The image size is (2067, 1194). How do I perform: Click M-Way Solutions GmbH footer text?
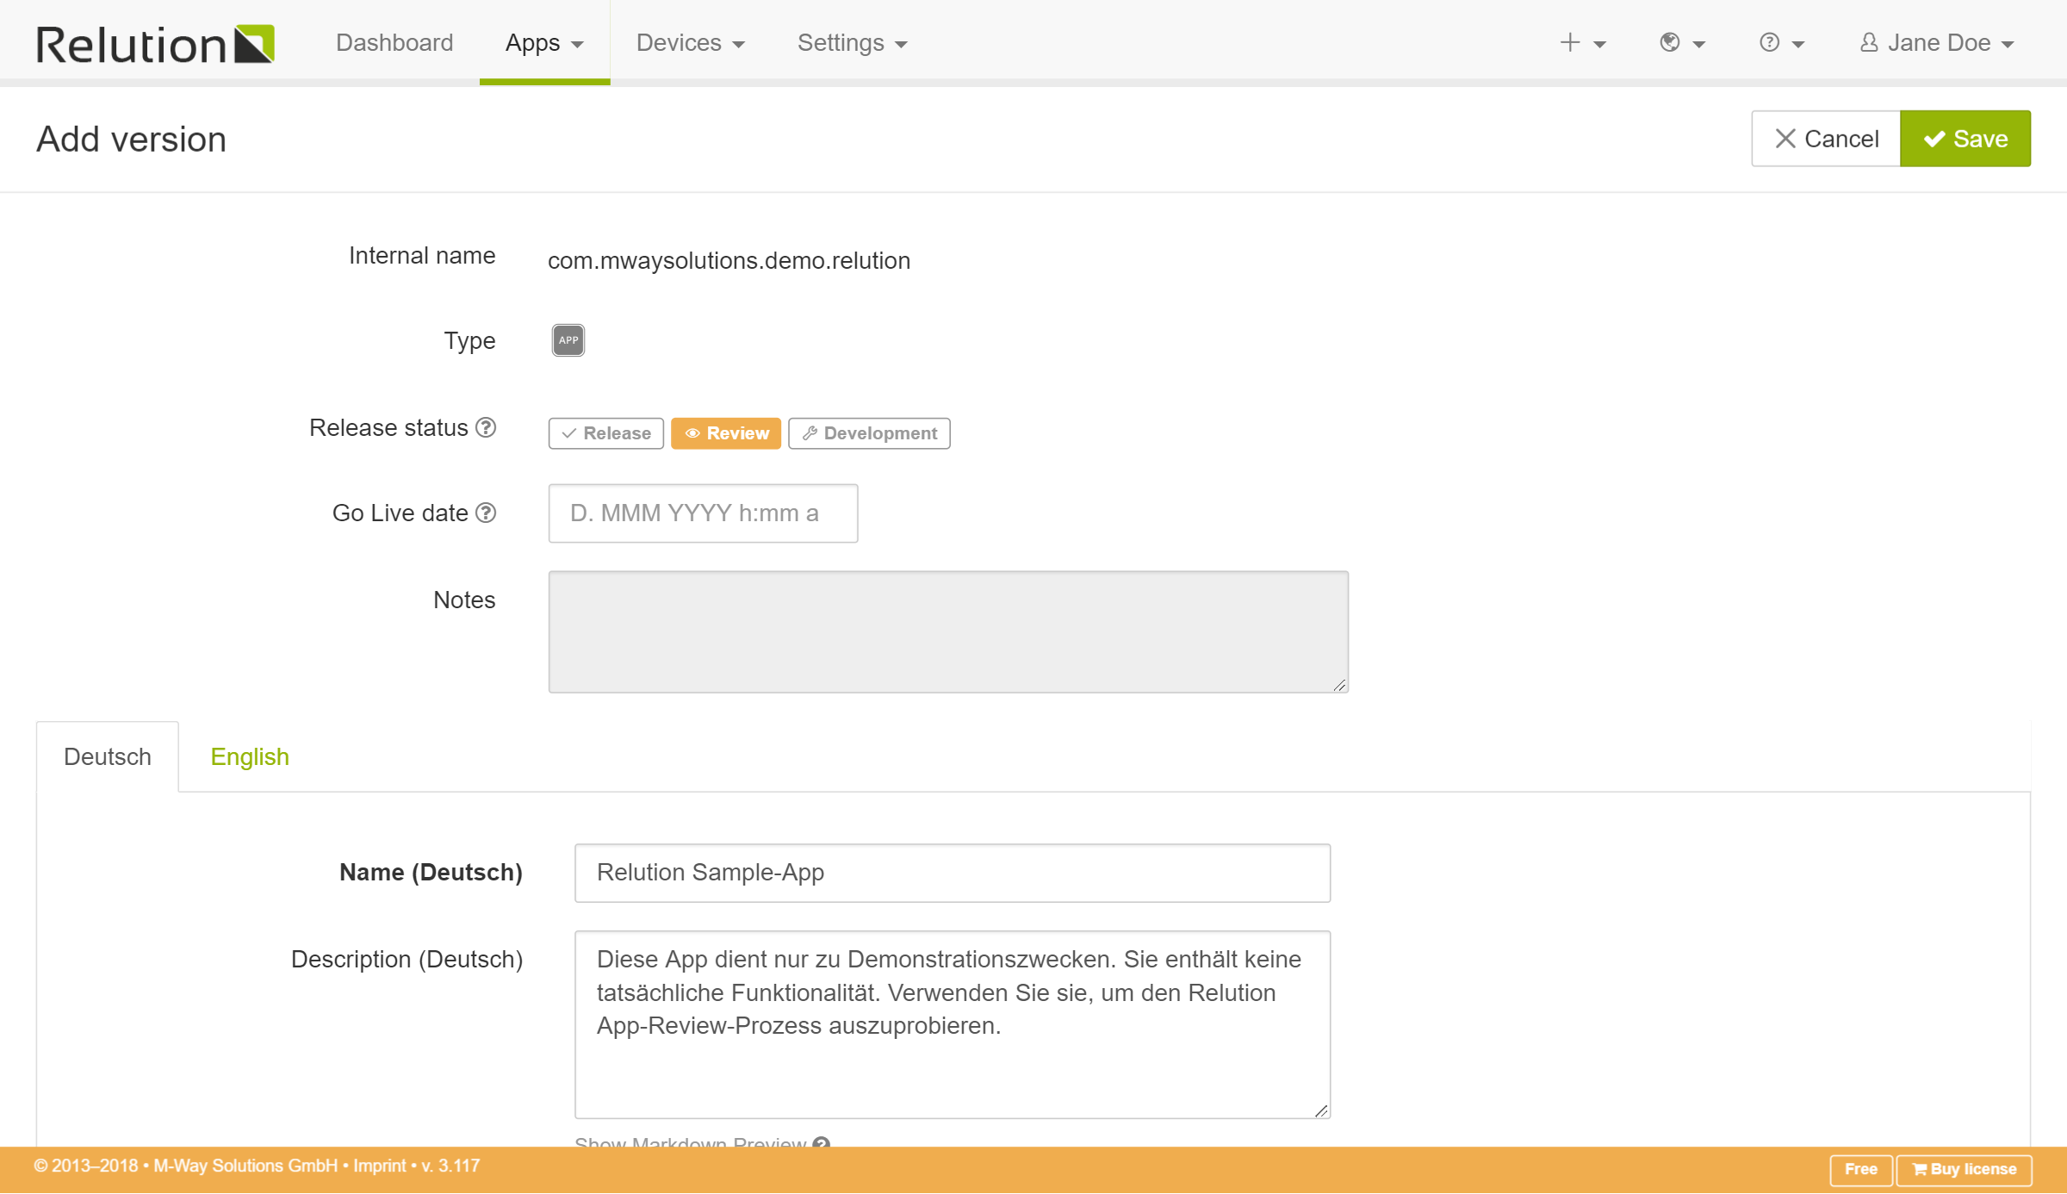coord(245,1166)
